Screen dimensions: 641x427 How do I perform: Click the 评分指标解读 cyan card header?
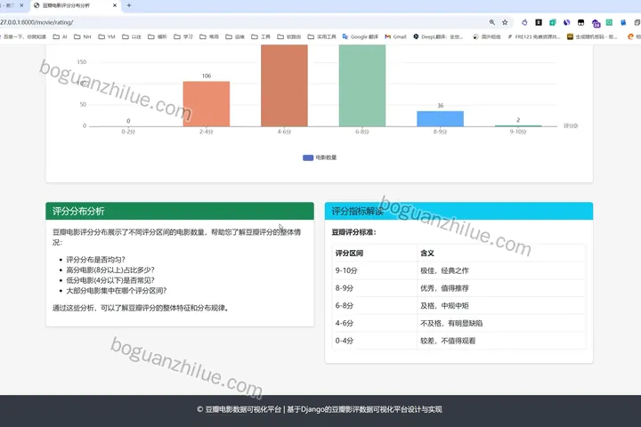[458, 211]
